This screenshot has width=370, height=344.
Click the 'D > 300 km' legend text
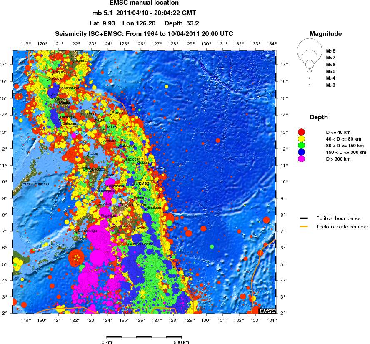[x=338, y=159]
